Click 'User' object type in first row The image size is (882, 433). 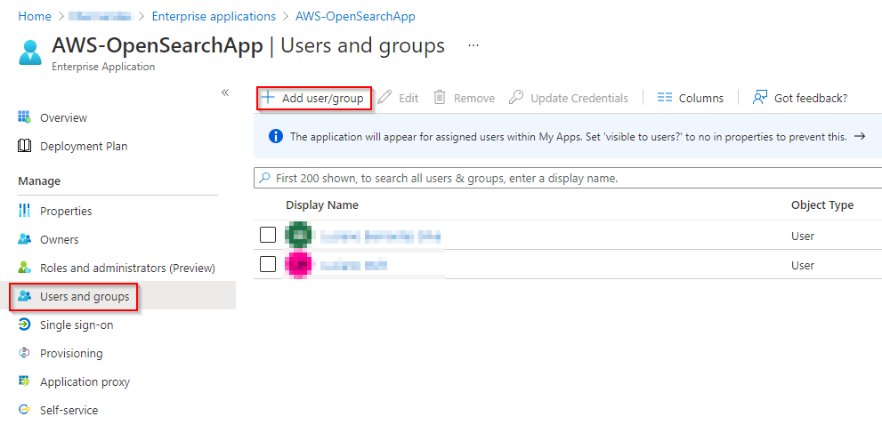coord(803,236)
